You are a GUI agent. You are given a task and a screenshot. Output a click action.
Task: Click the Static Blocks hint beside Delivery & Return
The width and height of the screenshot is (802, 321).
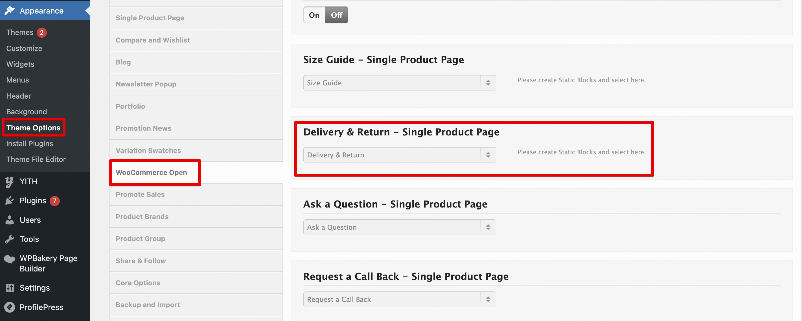tap(581, 152)
